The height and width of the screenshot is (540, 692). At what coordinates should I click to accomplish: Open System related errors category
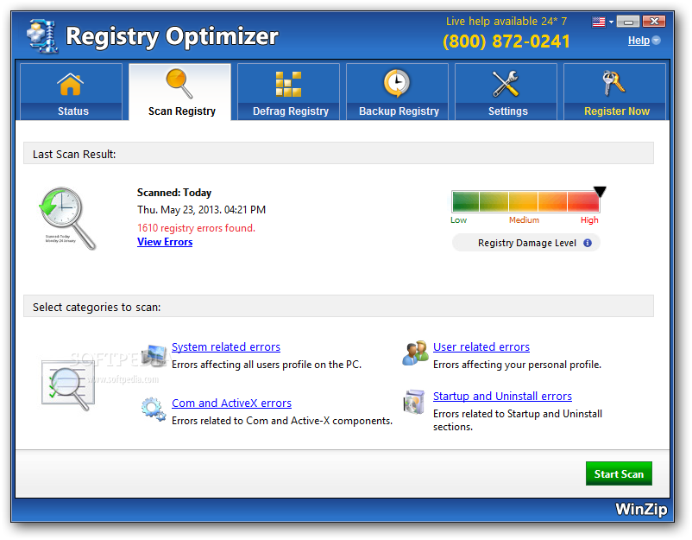click(226, 346)
